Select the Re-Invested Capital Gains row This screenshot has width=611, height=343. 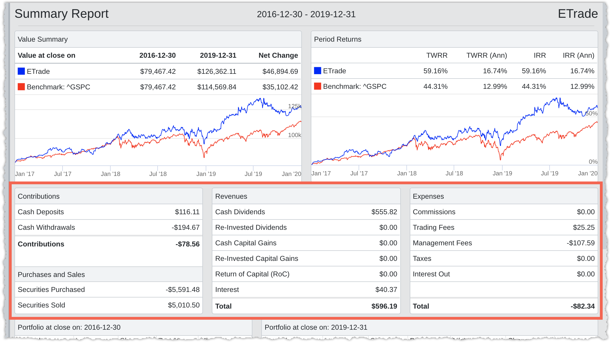(x=306, y=258)
